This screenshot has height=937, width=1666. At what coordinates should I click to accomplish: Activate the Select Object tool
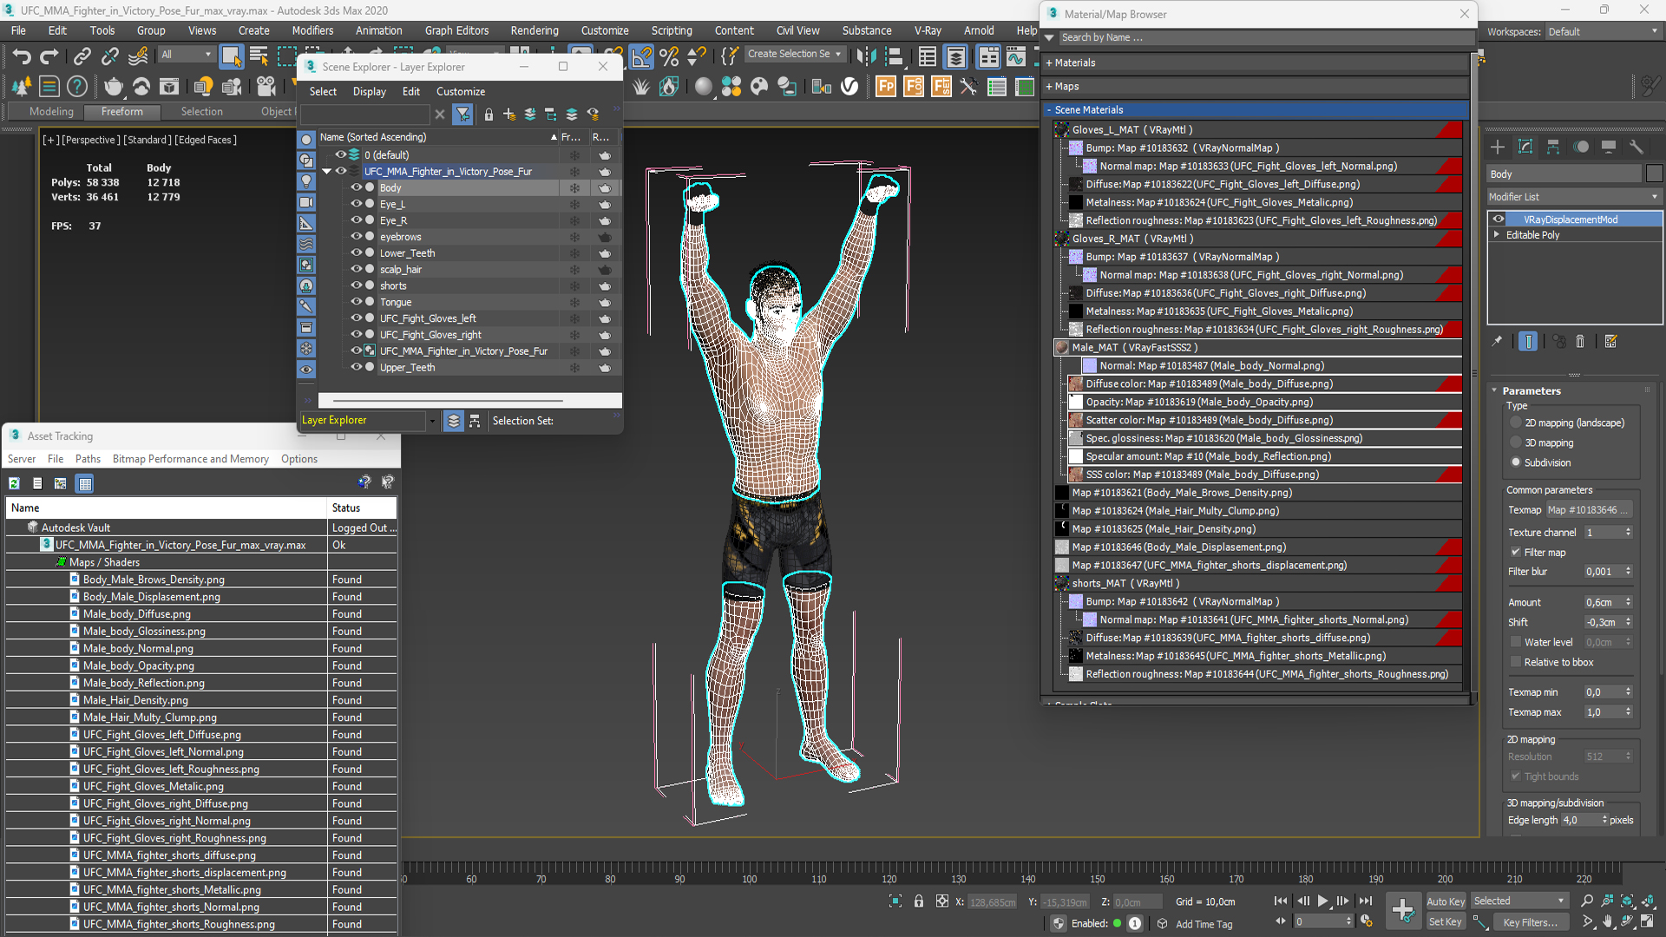[231, 56]
